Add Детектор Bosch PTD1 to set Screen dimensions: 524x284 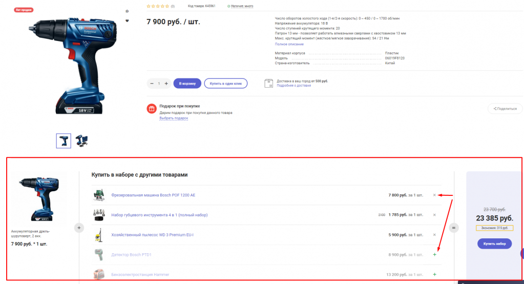coord(434,255)
